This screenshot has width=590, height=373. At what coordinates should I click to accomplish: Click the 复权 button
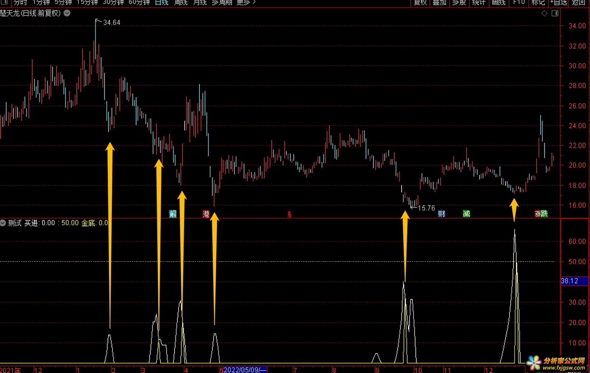420,2
